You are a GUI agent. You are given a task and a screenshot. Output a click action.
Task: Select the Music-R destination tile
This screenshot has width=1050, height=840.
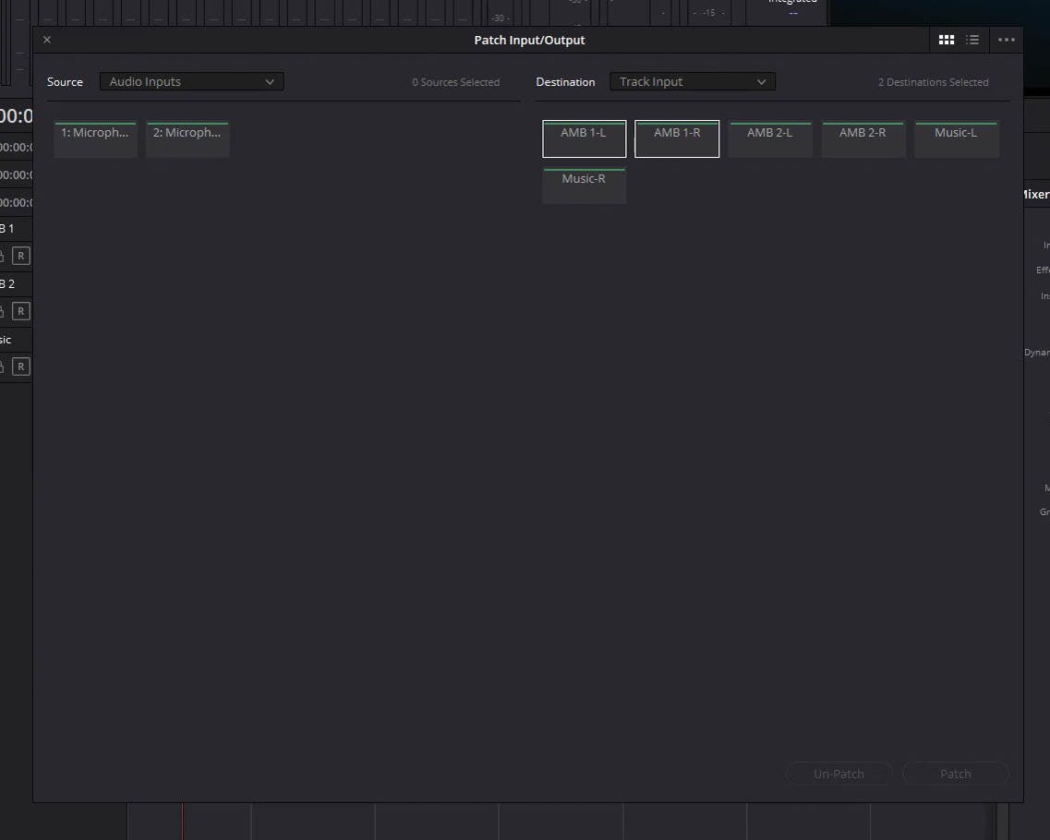(x=584, y=185)
